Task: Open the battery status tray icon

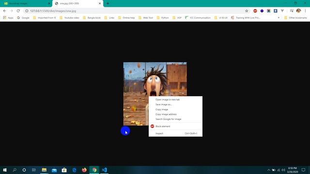Action: [x=274, y=170]
